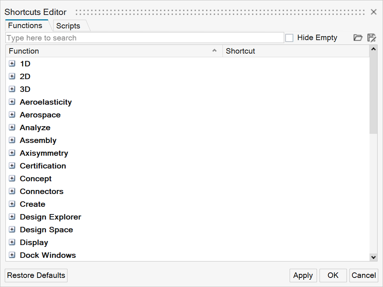Open shortcuts file using folder icon

click(358, 38)
